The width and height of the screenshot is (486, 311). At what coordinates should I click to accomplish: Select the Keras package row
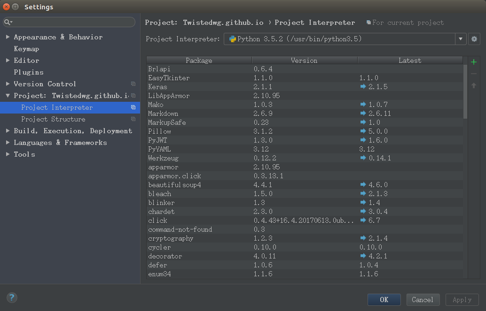coord(305,87)
